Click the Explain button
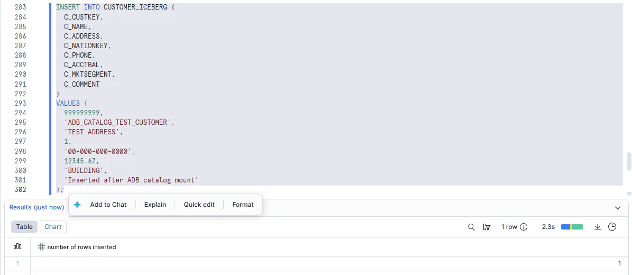 (155, 205)
